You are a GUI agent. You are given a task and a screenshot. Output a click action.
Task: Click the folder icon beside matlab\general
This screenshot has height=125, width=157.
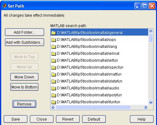53,33
